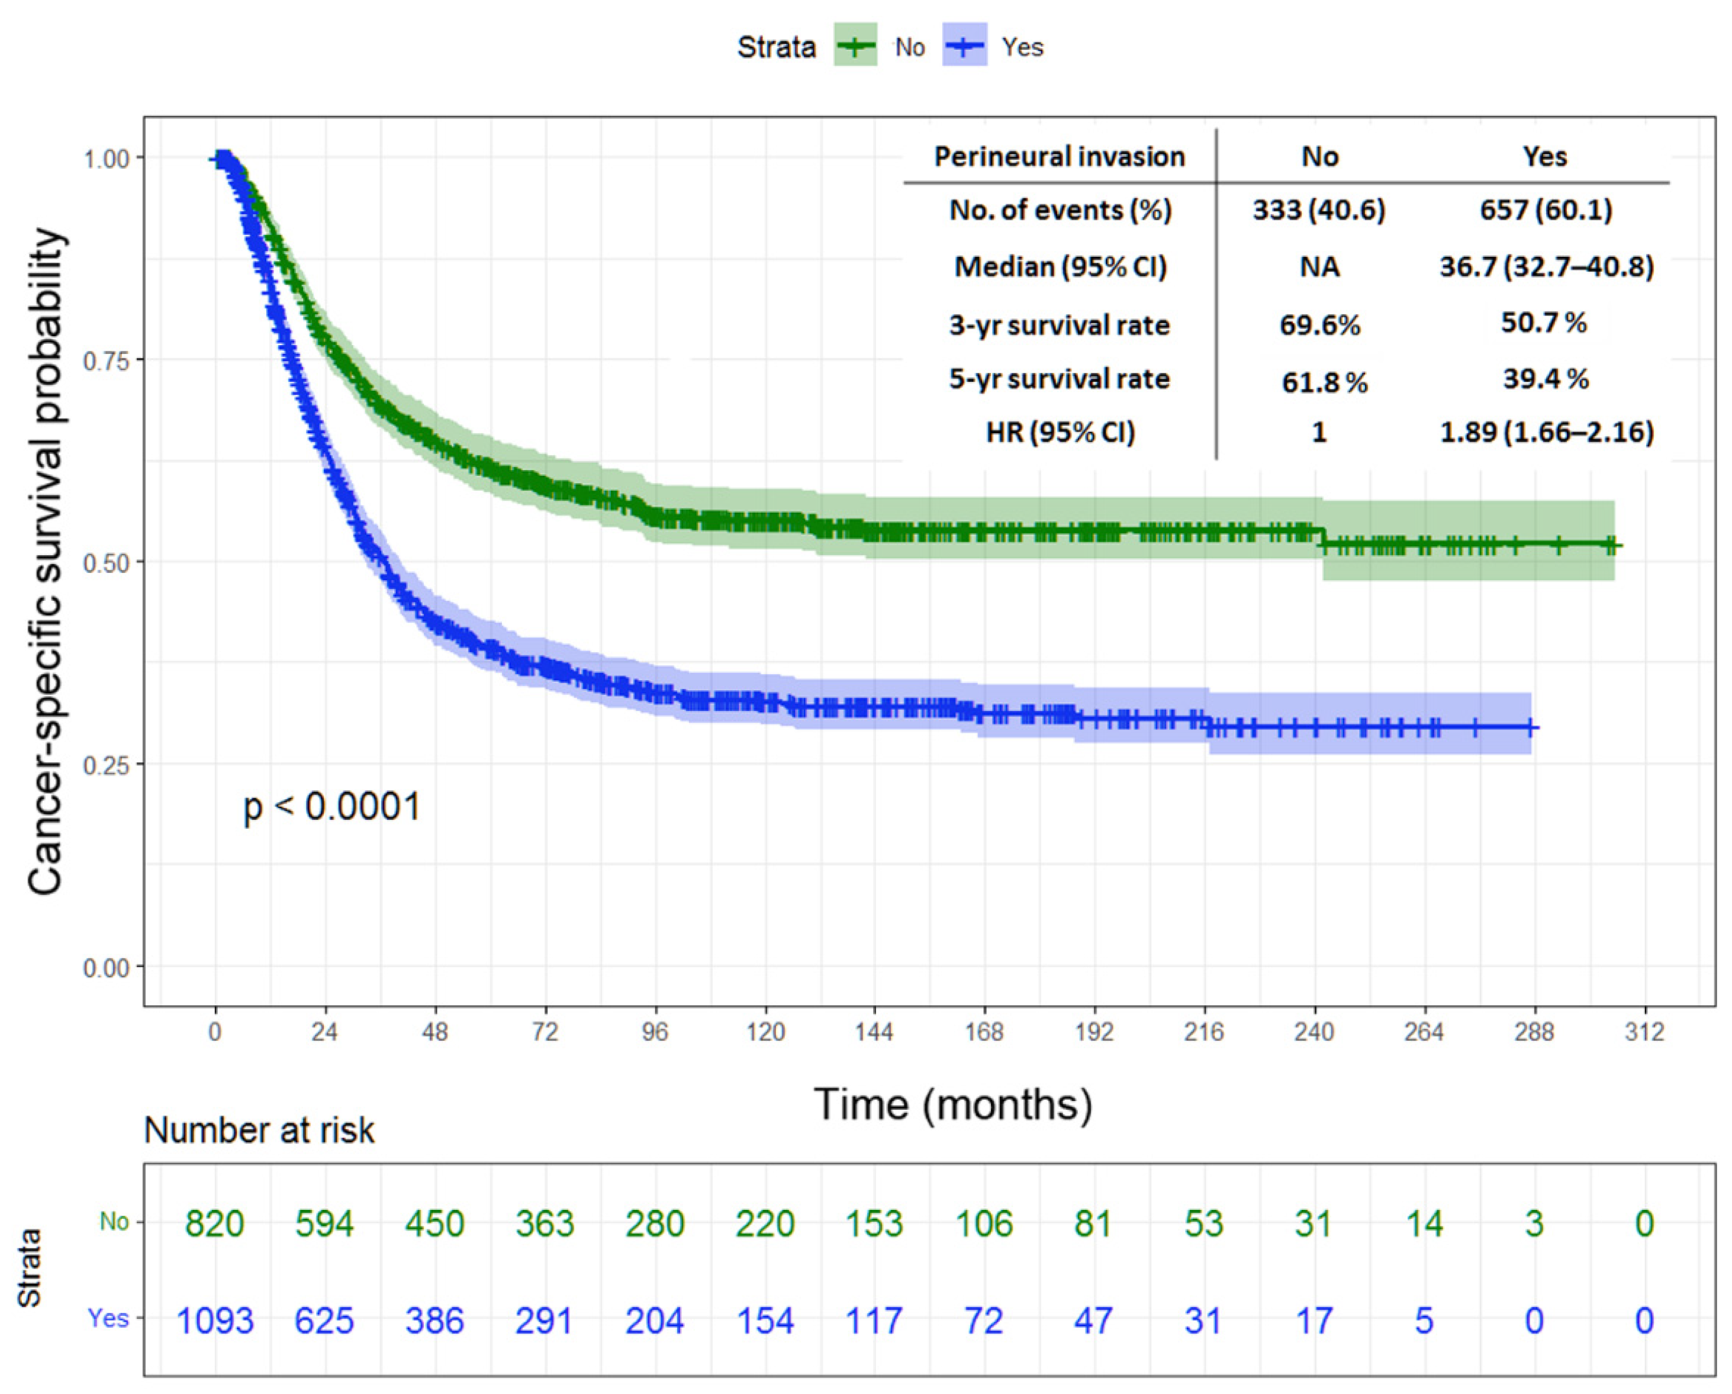This screenshot has width=1732, height=1394.
Task: Click the 1.89 (1.66–2.16) hazard ratio cell
Action: pyautogui.click(x=1546, y=432)
